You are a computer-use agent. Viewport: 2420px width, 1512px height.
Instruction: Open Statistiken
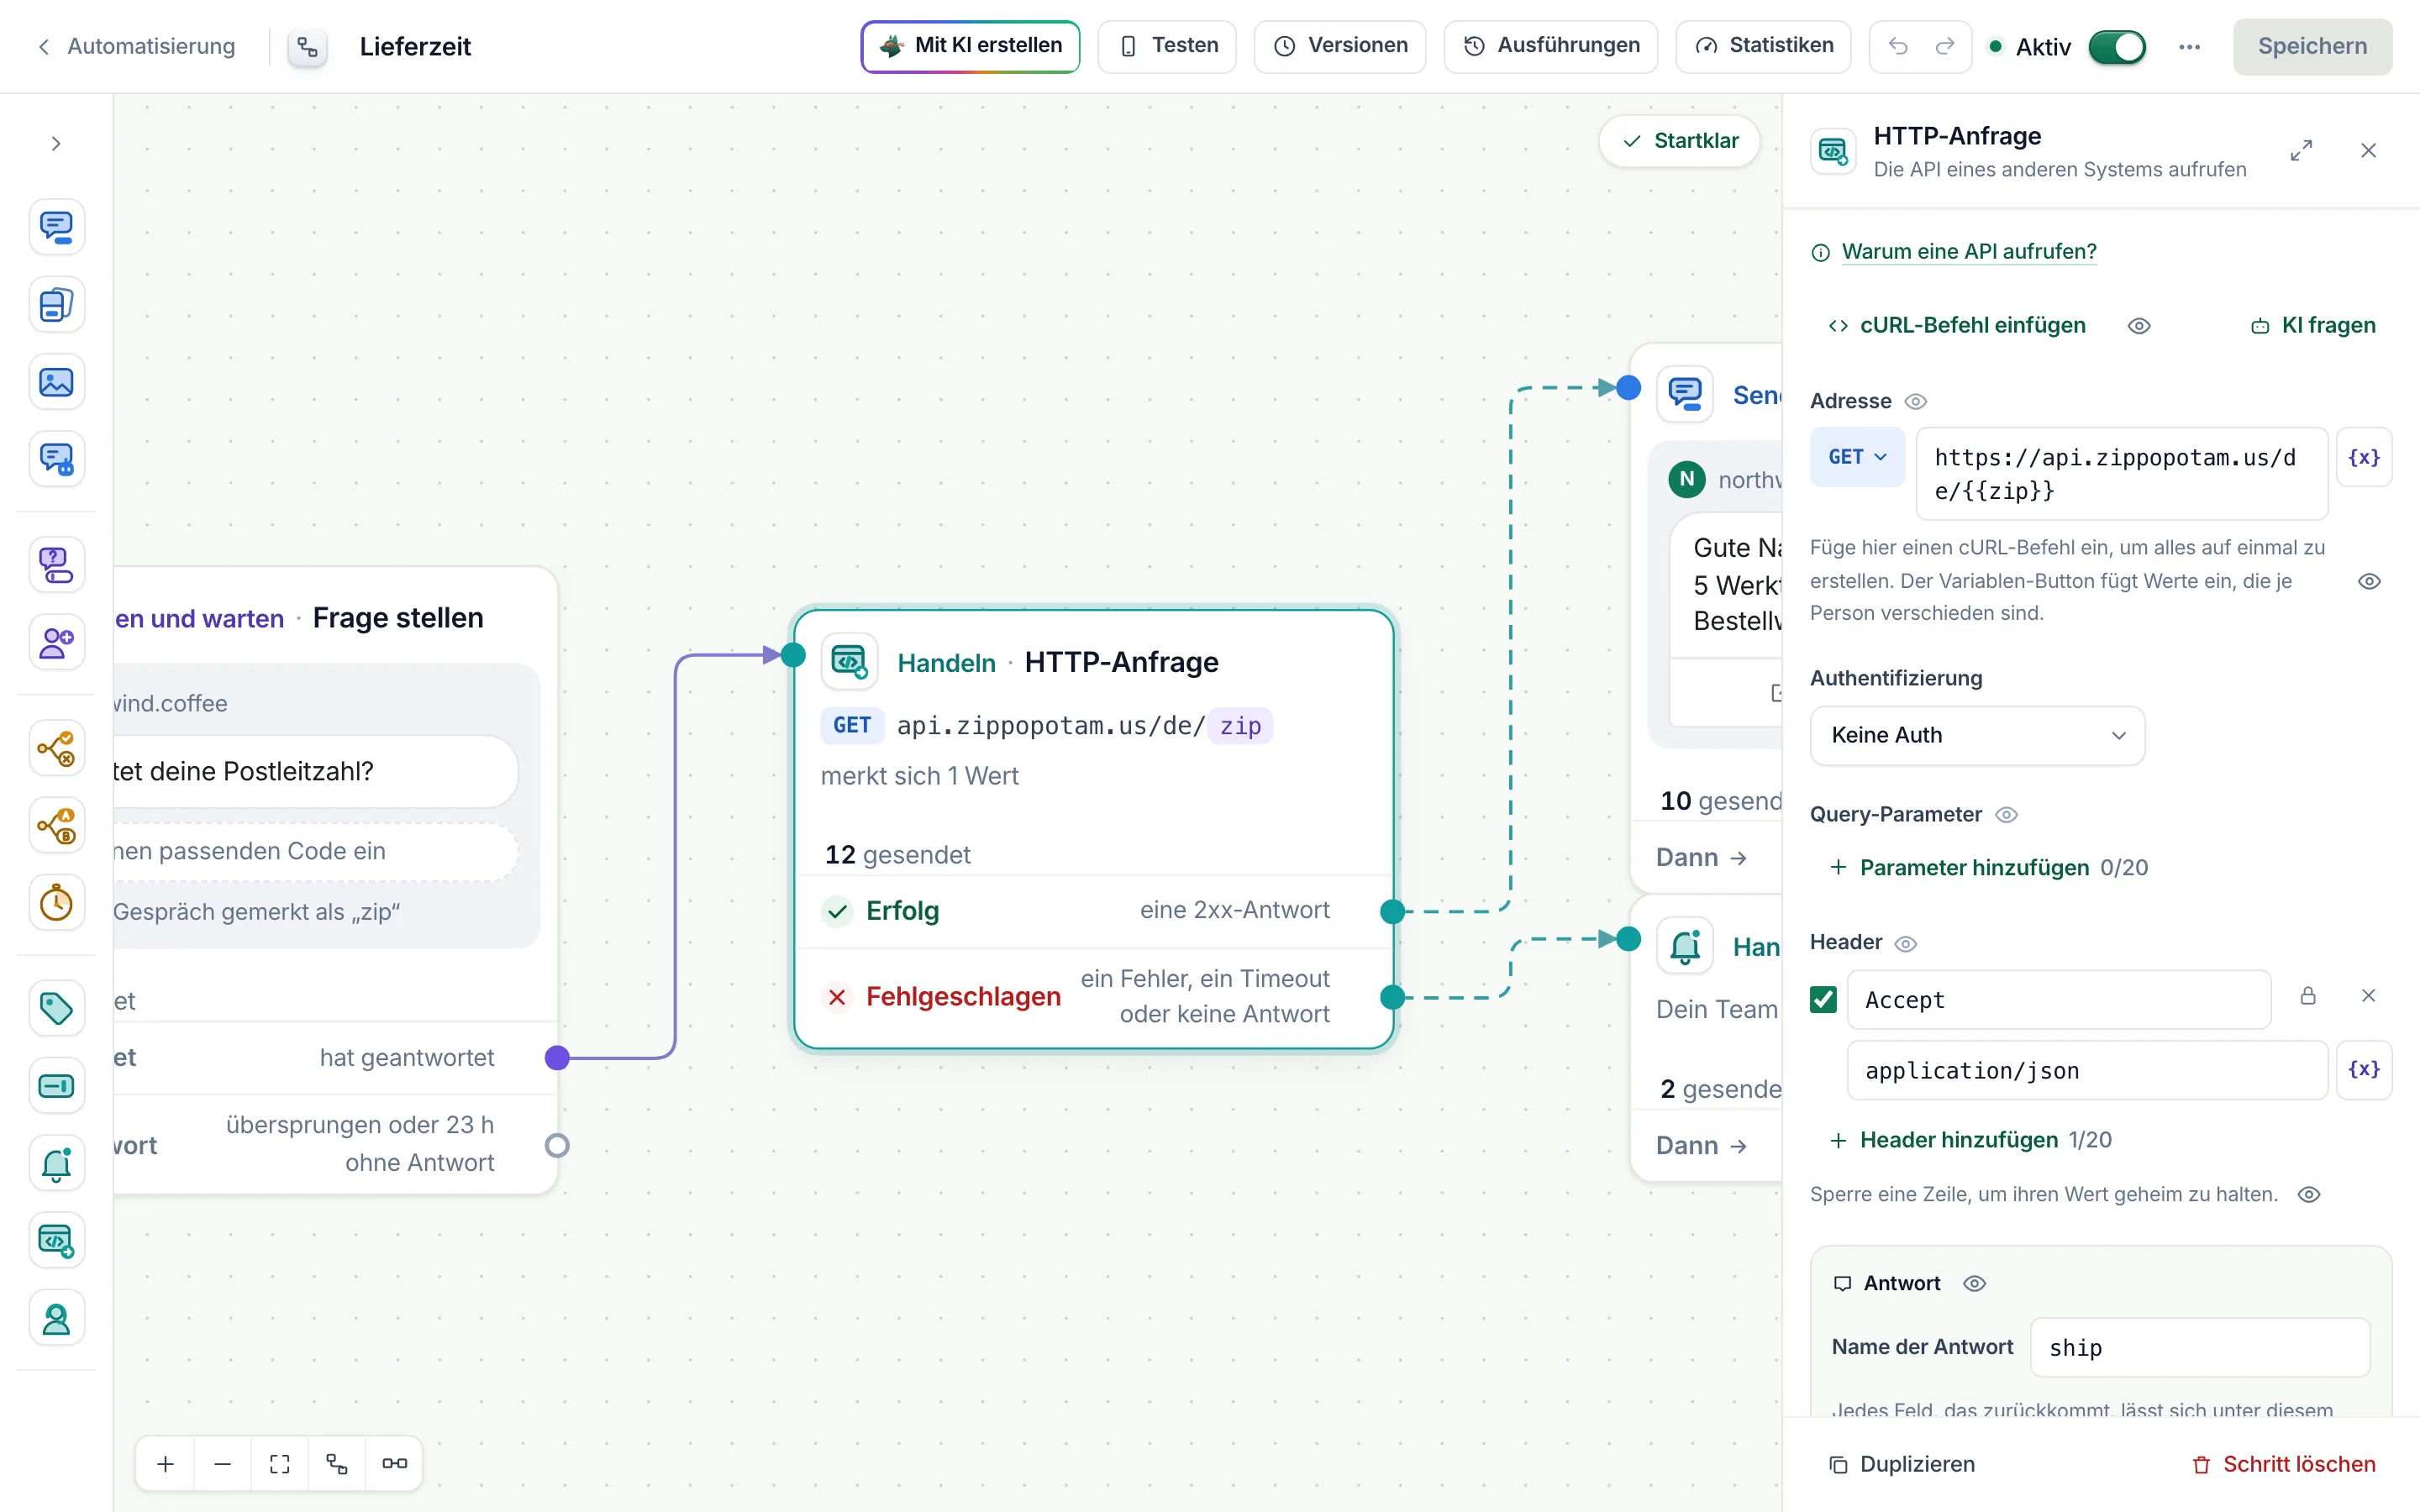[x=1764, y=46]
